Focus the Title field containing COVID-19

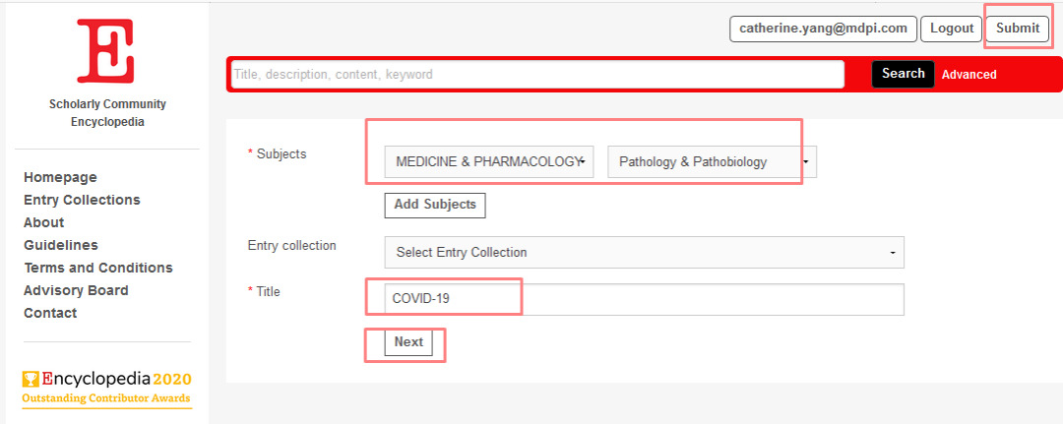click(644, 299)
